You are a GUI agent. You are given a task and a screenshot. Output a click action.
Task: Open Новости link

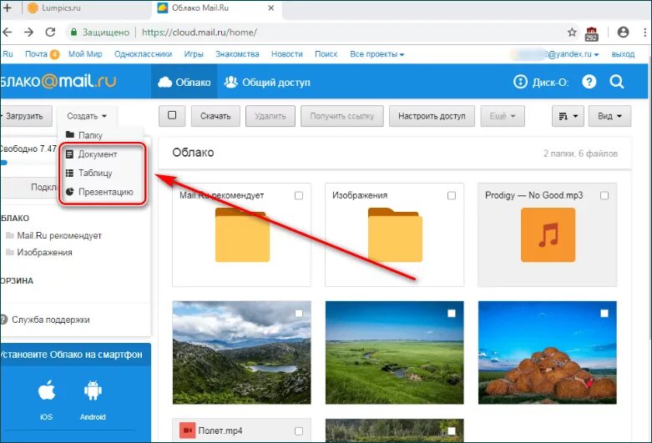(287, 54)
